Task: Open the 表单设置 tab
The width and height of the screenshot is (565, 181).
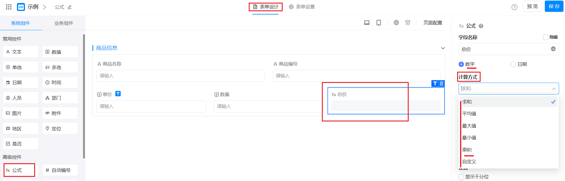Action: click(x=302, y=7)
